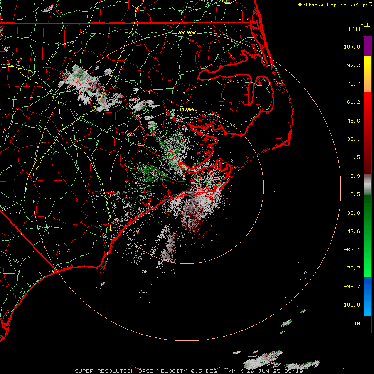Click the -78.7 value on the velocity scale
Image resolution: width=374 pixels, height=374 pixels.
point(352,268)
